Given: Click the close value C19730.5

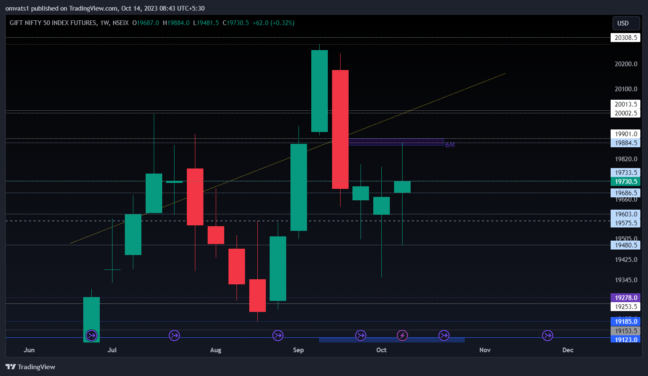Looking at the screenshot, I should (236, 23).
